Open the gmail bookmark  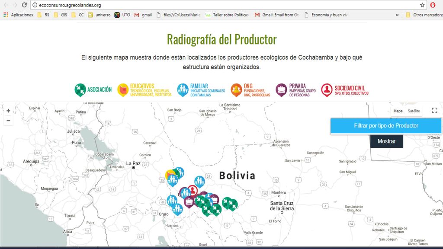[x=143, y=15]
